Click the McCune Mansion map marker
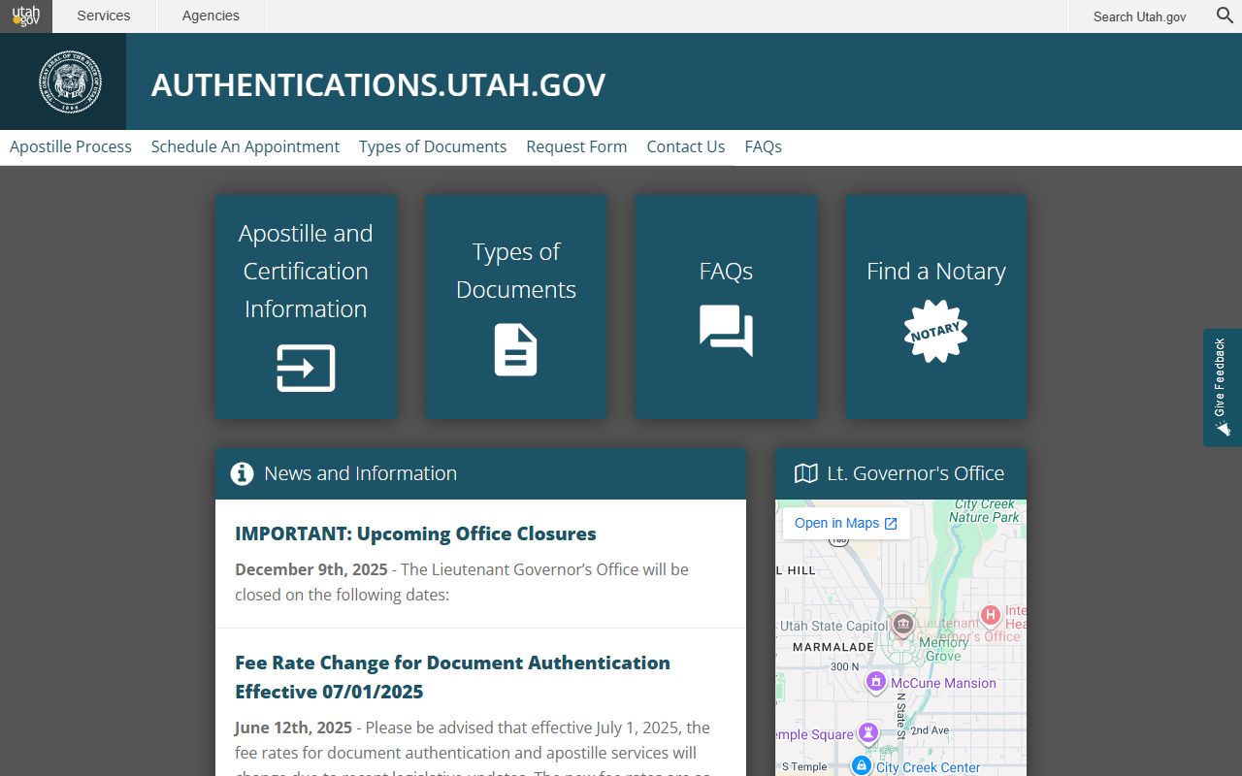This screenshot has height=776, width=1242. point(876,682)
